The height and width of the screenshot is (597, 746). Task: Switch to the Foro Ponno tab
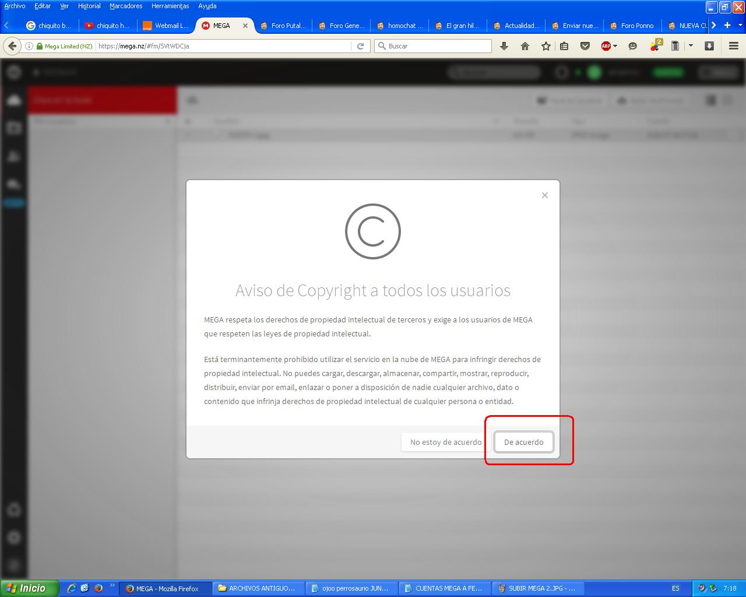[x=632, y=26]
